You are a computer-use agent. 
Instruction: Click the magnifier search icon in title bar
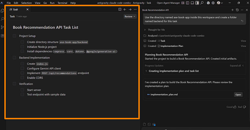tap(202, 3)
